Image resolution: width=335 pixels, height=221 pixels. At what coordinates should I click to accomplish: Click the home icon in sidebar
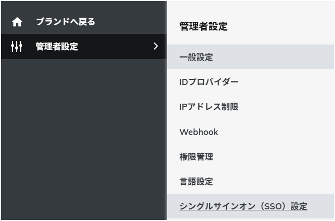17,22
